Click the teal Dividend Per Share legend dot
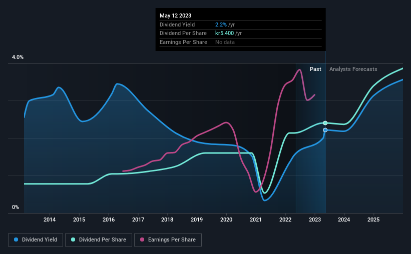The height and width of the screenshot is (254, 411). (73, 239)
